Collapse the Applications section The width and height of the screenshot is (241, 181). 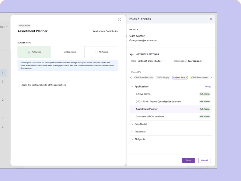coord(132,86)
